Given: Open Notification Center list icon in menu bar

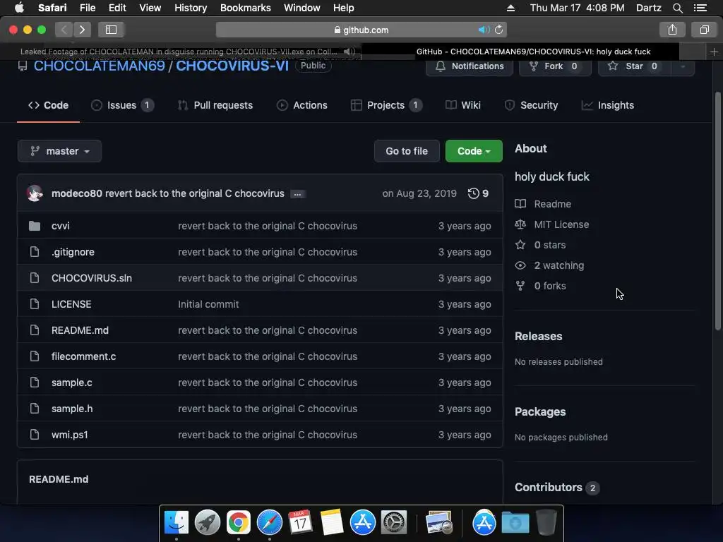Looking at the screenshot, I should coord(700,8).
